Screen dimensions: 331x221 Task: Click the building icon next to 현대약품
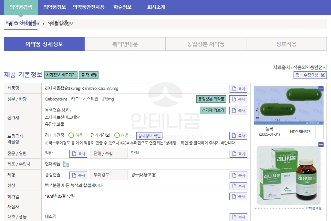click(x=66, y=164)
